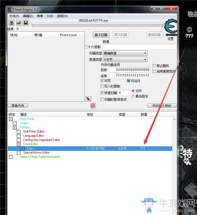The width and height of the screenshot is (197, 215).
Task: Open the 数值类型 value type dropdown
Action: [x=125, y=60]
